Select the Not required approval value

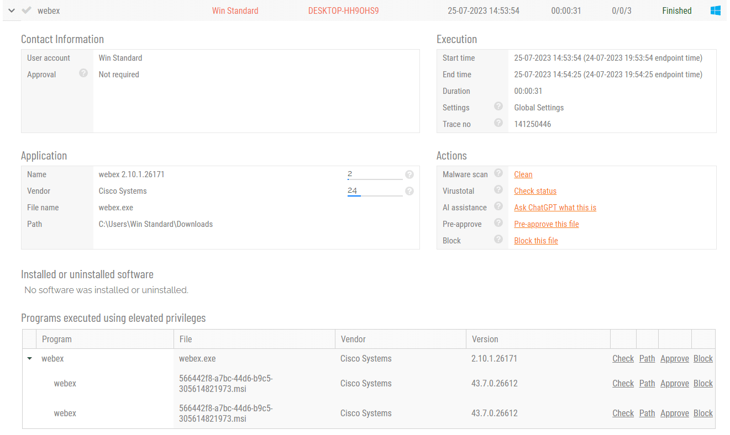coord(119,75)
